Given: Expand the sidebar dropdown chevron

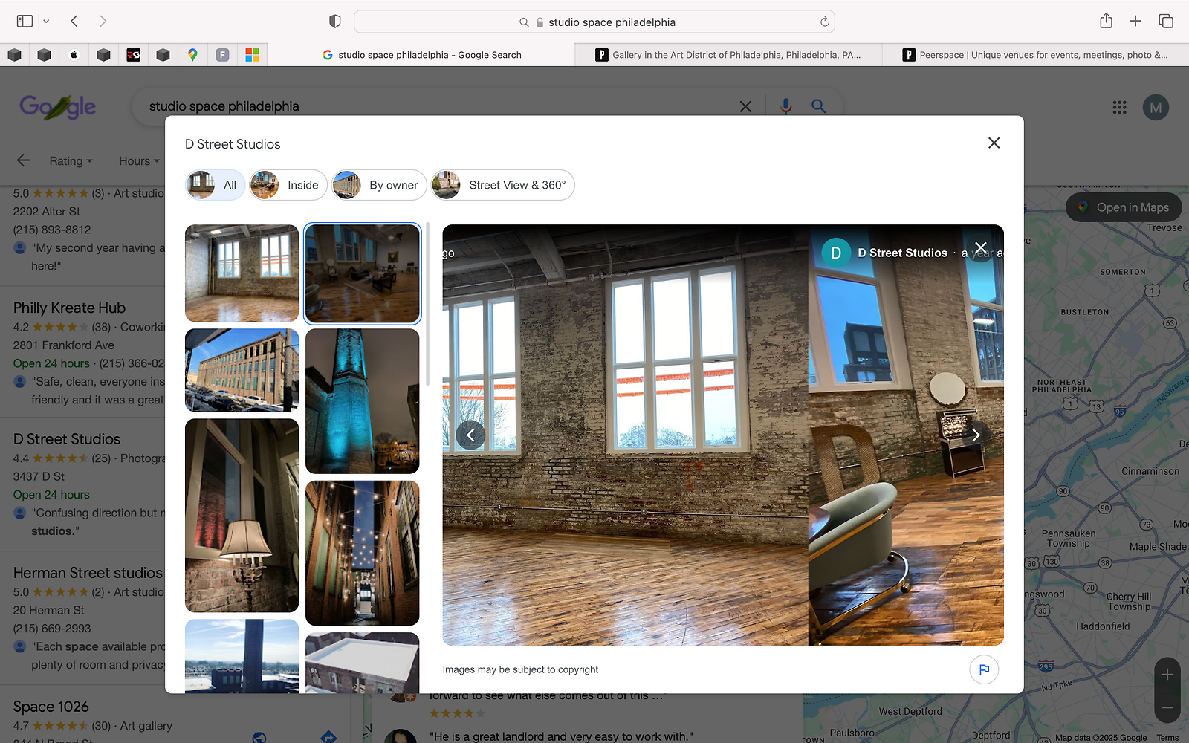Looking at the screenshot, I should click(46, 22).
